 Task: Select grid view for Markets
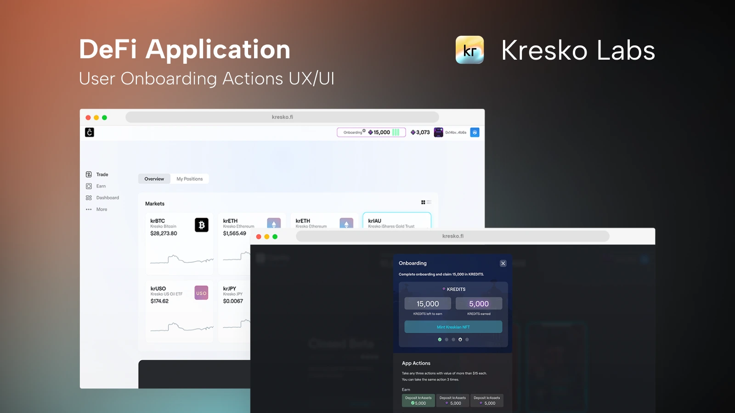click(x=423, y=202)
